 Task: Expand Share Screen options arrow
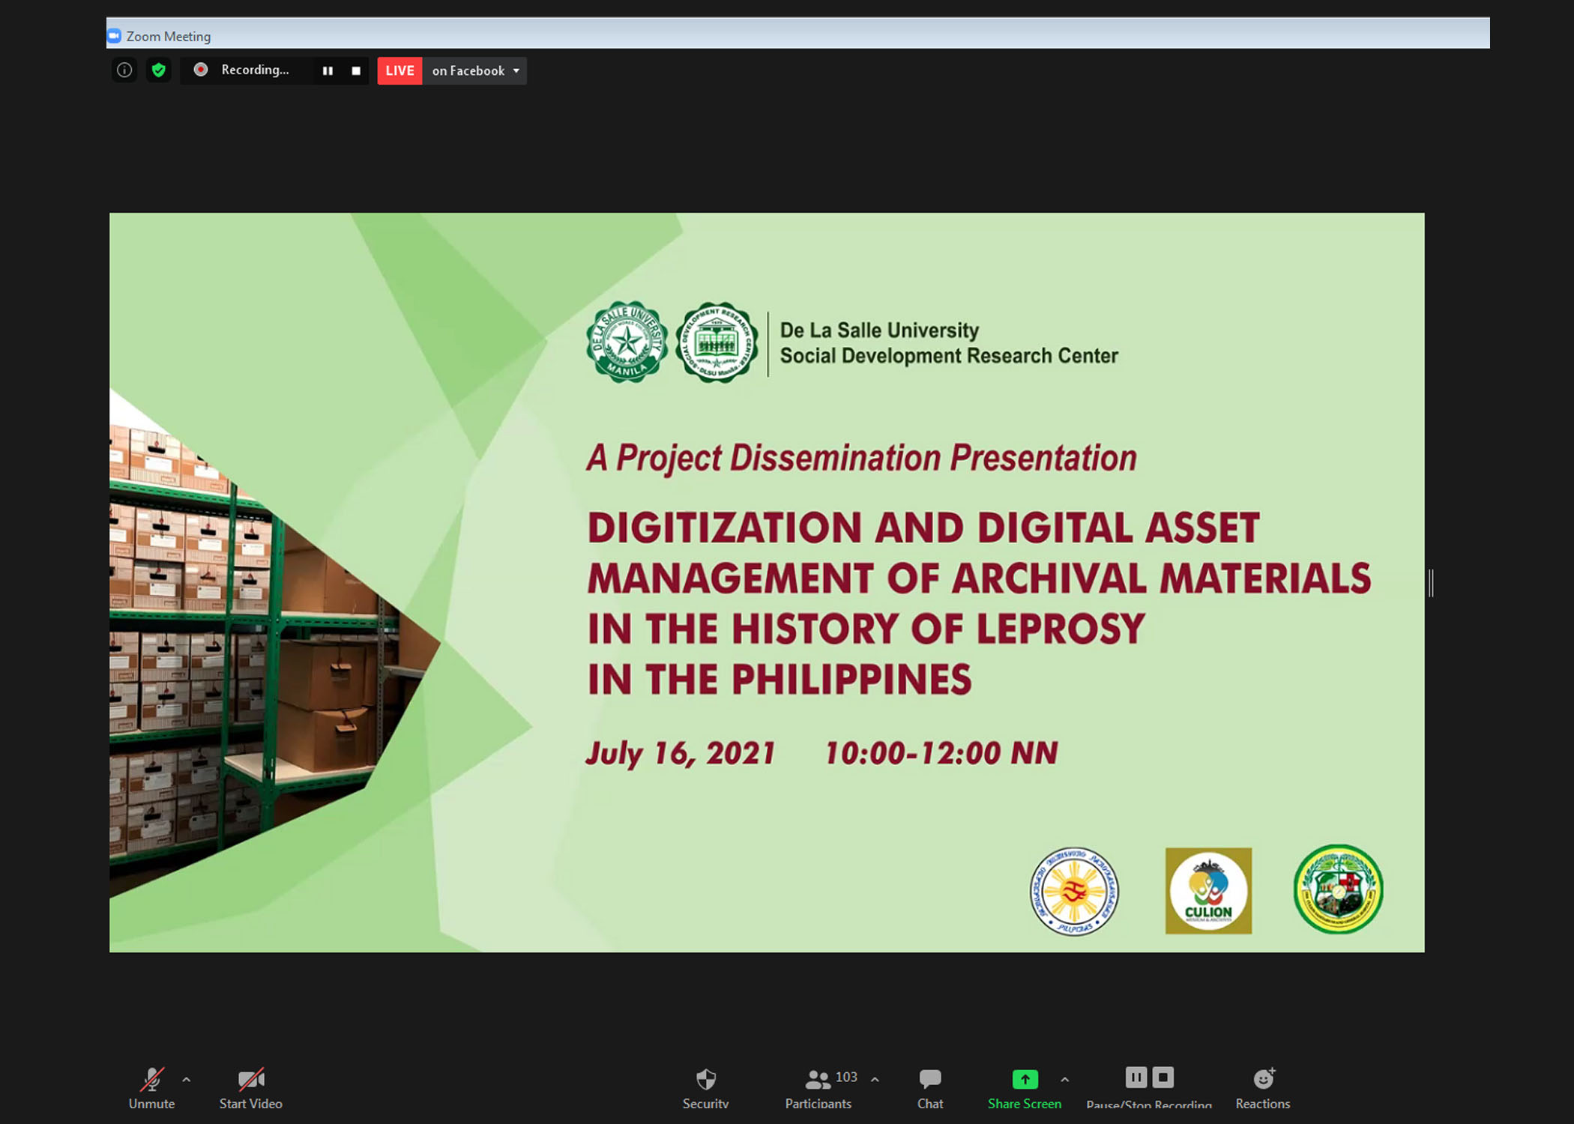1065,1080
